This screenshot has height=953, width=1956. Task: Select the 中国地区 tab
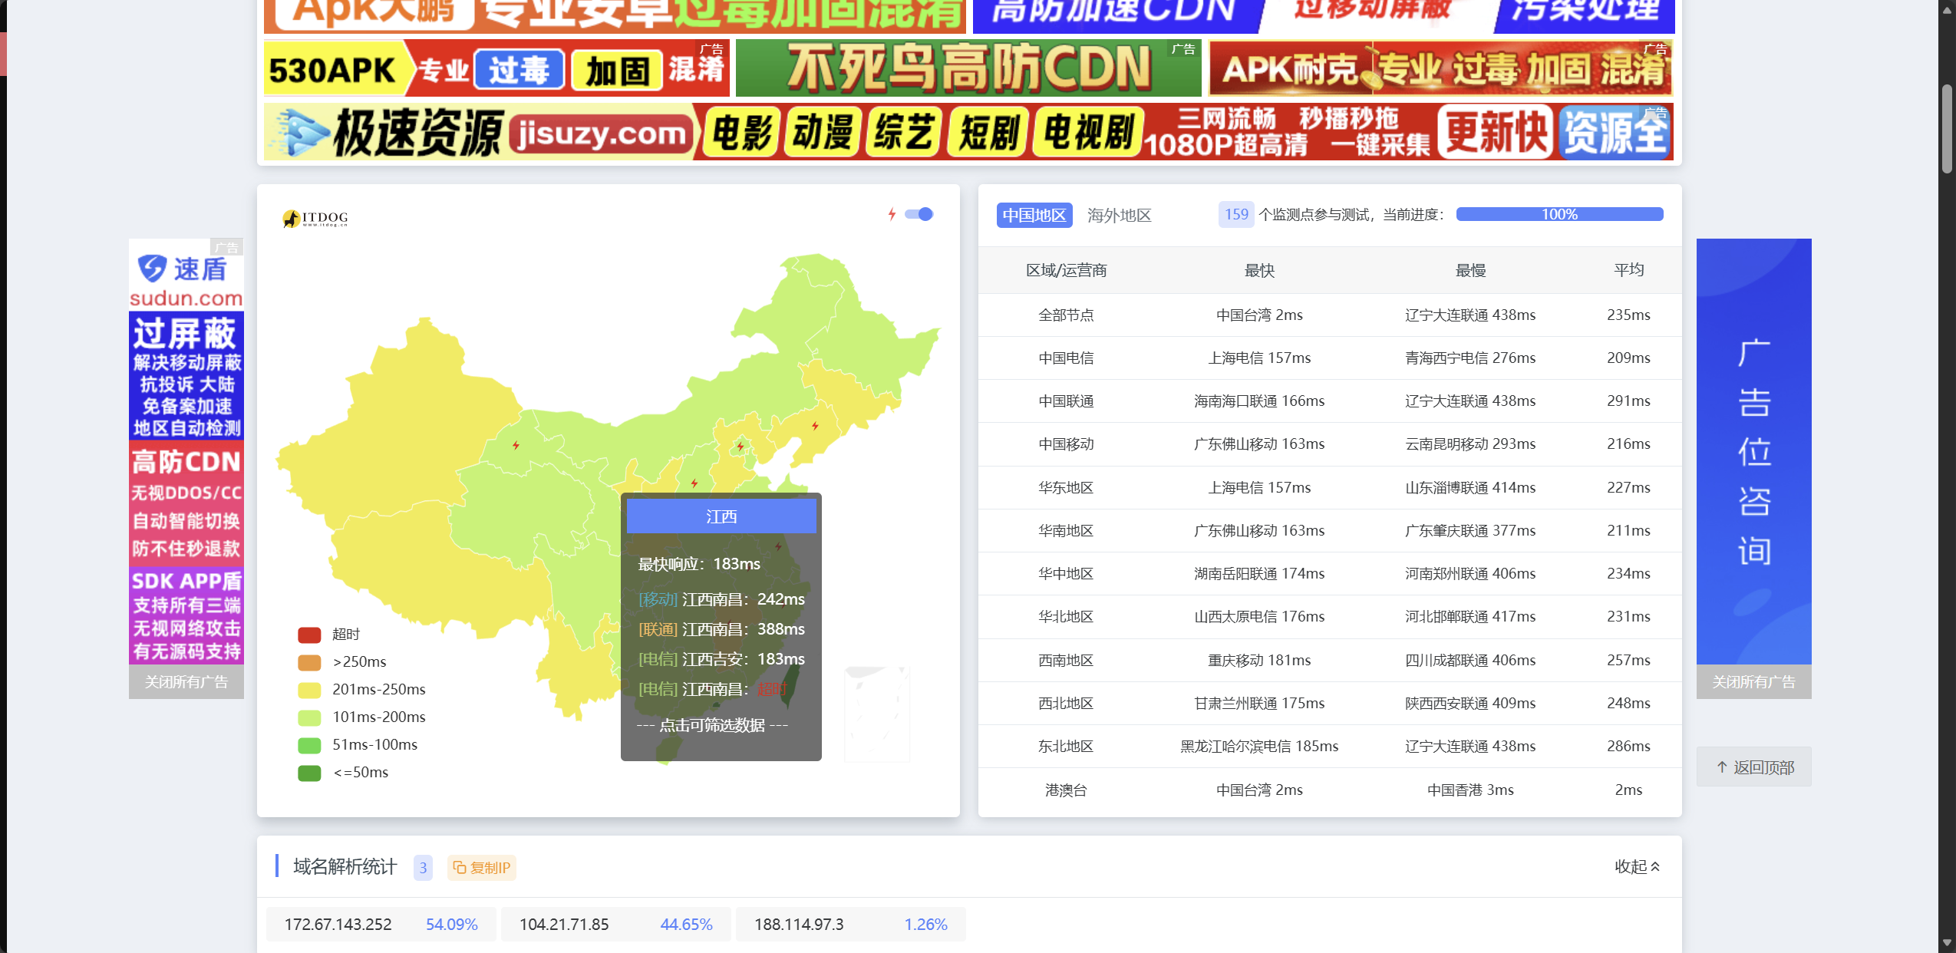click(x=1034, y=215)
